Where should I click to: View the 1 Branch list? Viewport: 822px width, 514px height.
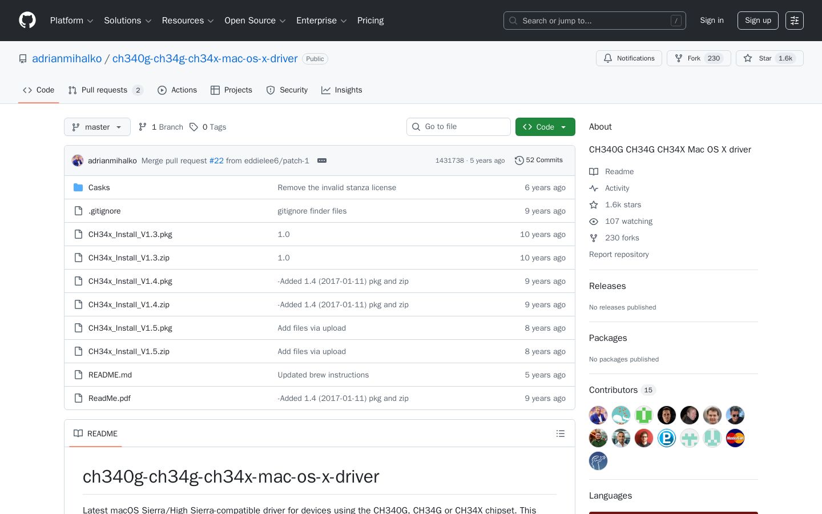(x=161, y=127)
